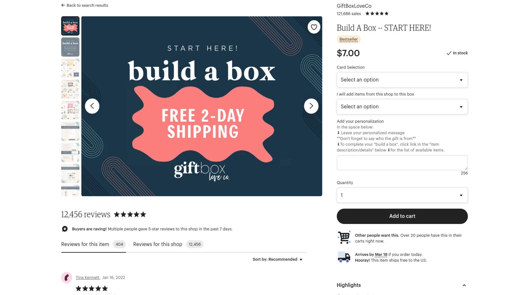Add the Build A Box item to cart
This screenshot has width=525, height=295.
[x=402, y=216]
